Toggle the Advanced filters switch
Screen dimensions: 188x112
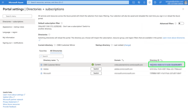[181, 23]
